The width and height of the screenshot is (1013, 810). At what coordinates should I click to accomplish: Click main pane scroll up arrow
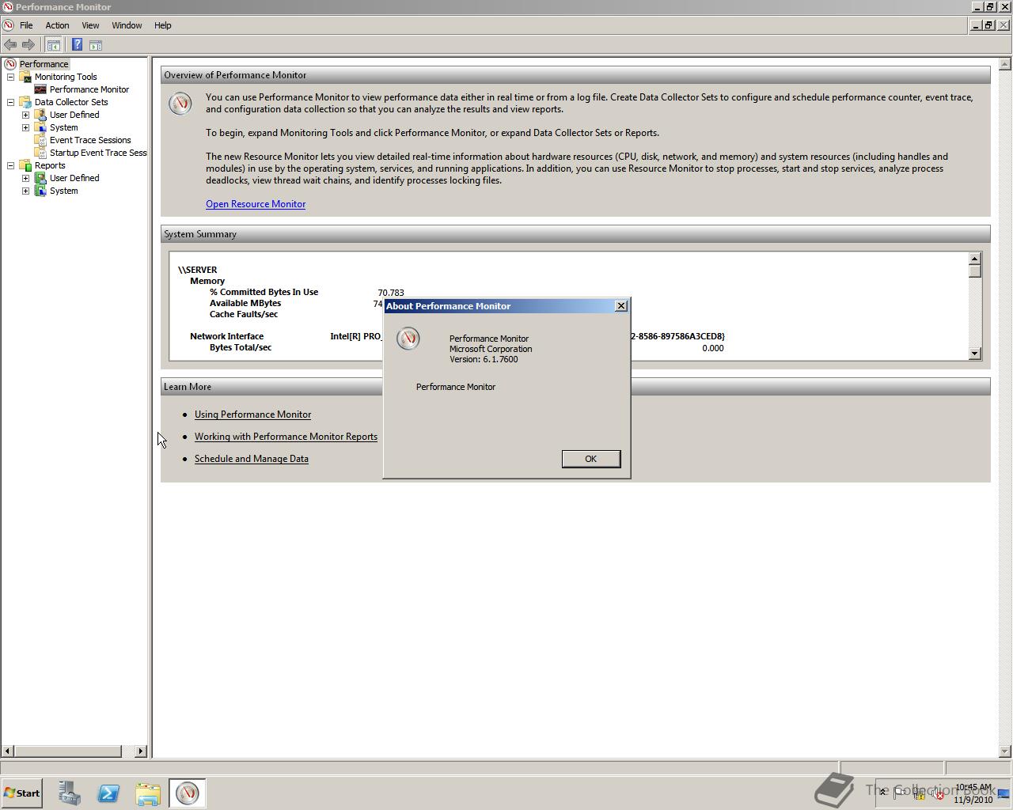[x=1004, y=64]
